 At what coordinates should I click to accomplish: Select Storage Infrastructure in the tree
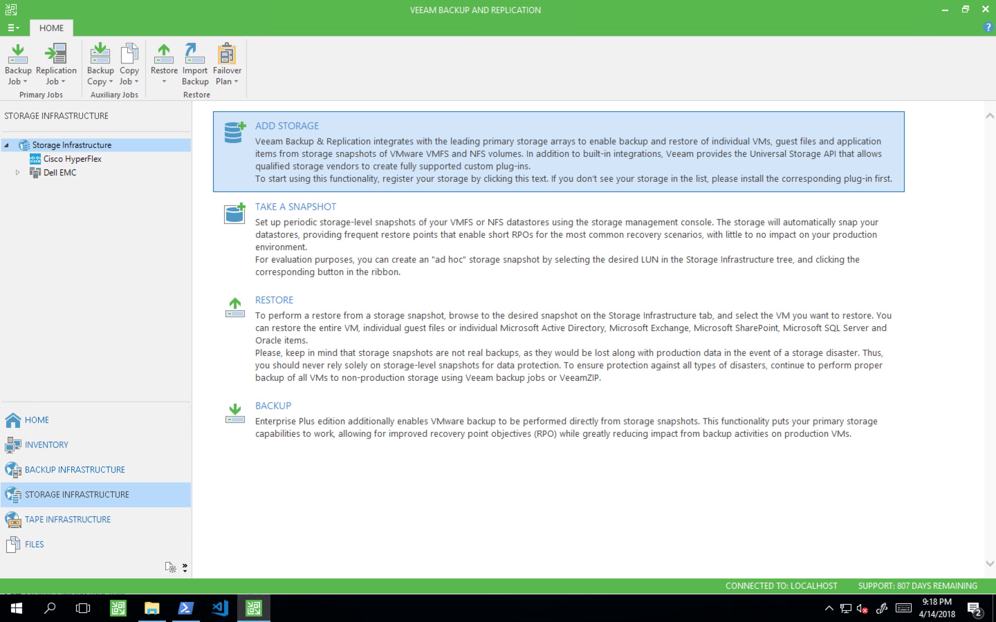coord(72,145)
